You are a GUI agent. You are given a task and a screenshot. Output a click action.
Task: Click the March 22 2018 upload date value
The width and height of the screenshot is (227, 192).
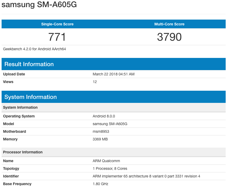coord(113,74)
